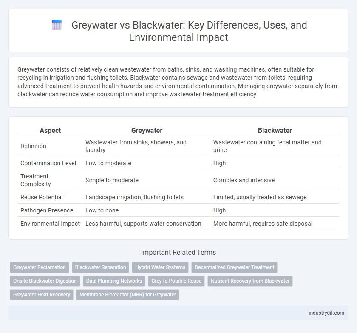357x333 pixels.
Task: Click 'Limited, usually treated as sewage' cell
Action: pos(275,197)
